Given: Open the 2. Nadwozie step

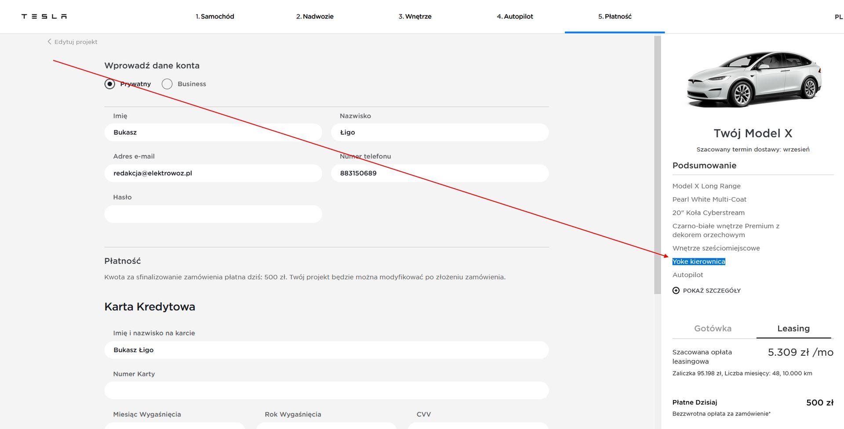Looking at the screenshot, I should (x=315, y=16).
